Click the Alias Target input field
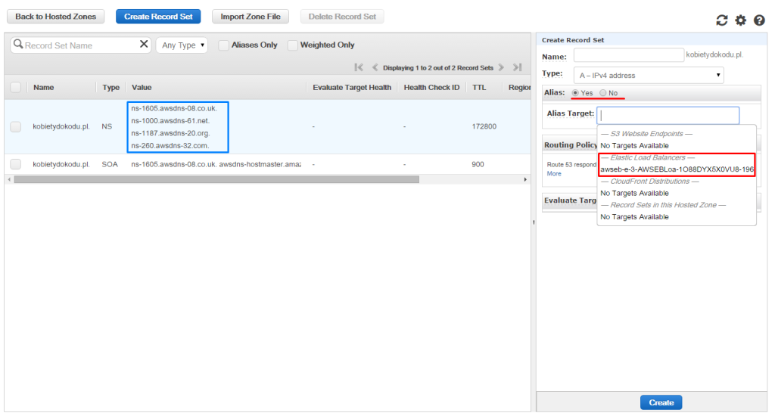Screen dimensions: 775x416 [668, 116]
